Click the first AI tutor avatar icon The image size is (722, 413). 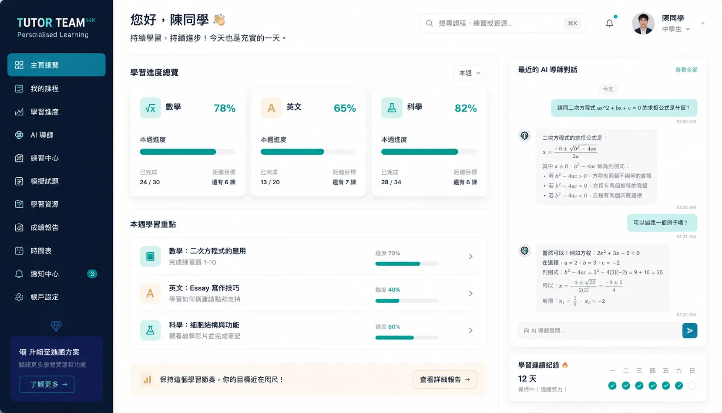(524, 136)
